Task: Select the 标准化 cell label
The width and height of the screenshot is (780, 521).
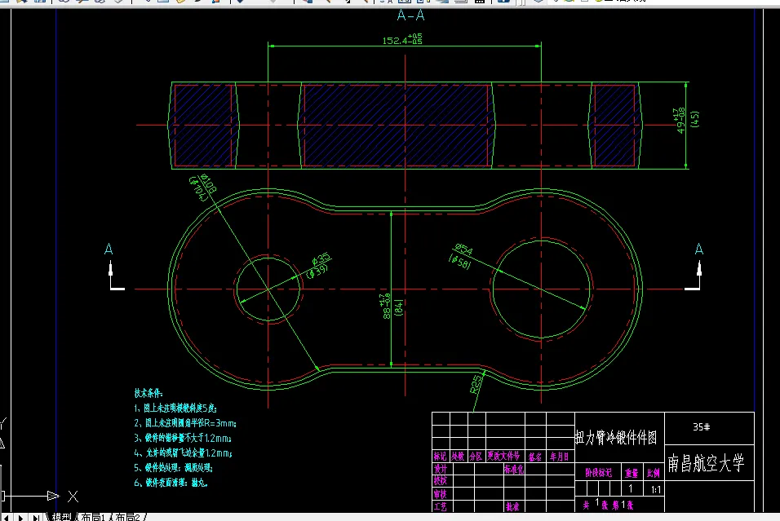Action: pyautogui.click(x=514, y=469)
